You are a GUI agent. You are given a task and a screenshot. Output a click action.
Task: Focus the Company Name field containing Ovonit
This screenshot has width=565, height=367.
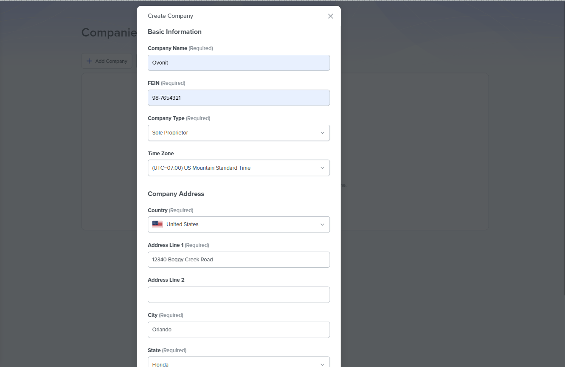click(239, 63)
